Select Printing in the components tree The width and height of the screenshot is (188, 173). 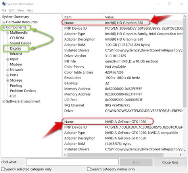click(x=16, y=86)
